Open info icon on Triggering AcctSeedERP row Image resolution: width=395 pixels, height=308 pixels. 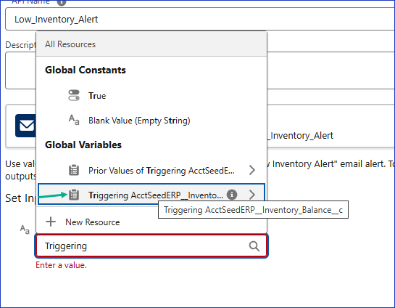pos(232,195)
